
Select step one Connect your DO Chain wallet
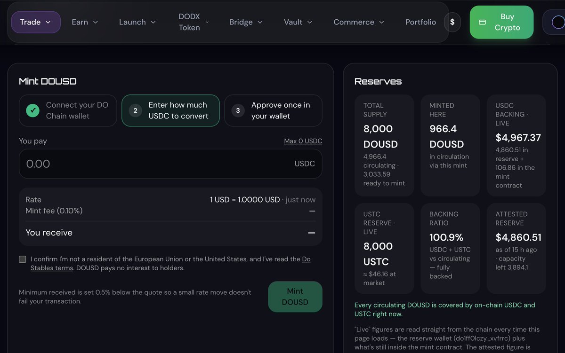[68, 110]
